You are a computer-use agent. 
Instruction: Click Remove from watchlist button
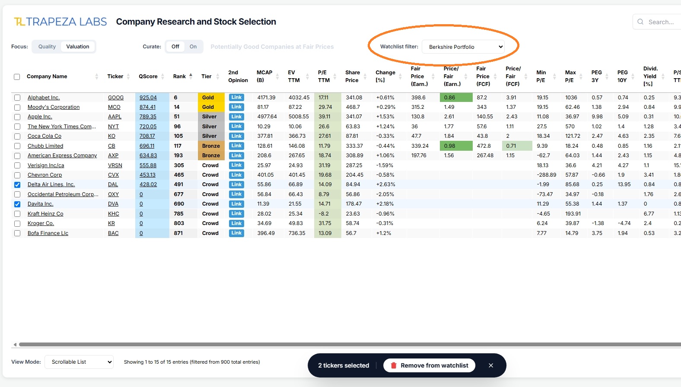tap(429, 365)
